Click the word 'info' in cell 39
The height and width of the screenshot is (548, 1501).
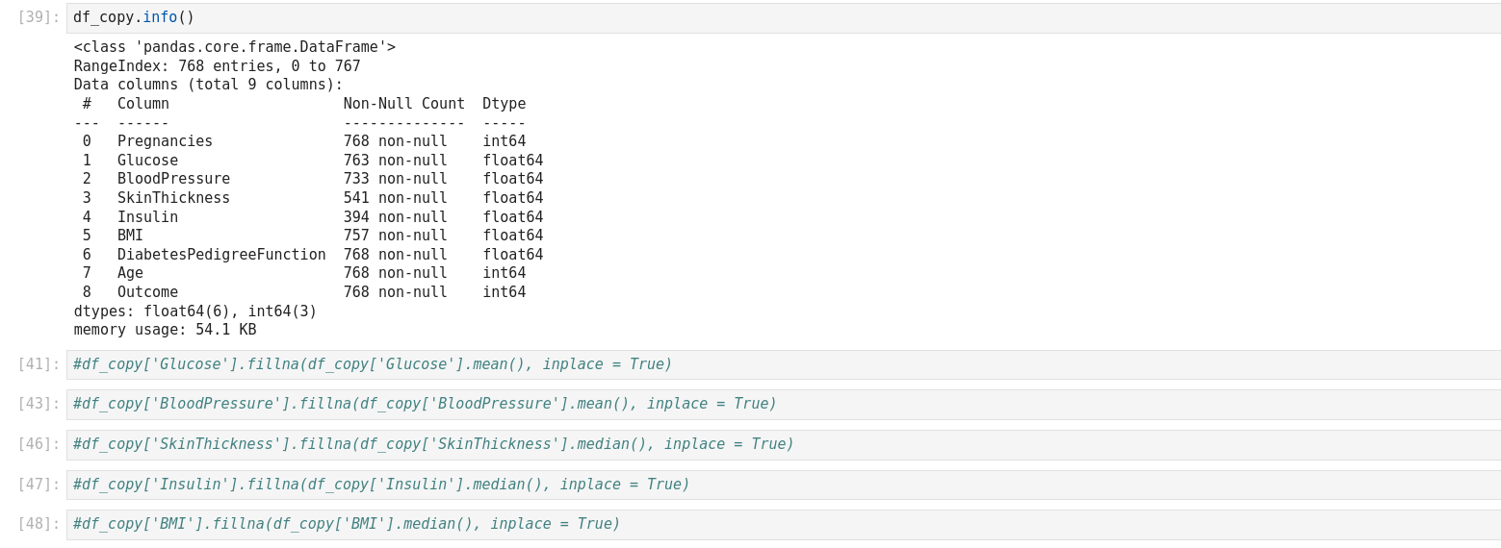click(160, 17)
